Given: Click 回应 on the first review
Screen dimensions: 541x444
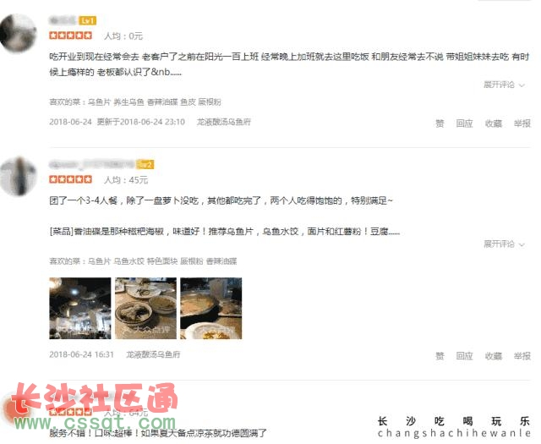Looking at the screenshot, I should click(x=464, y=123).
